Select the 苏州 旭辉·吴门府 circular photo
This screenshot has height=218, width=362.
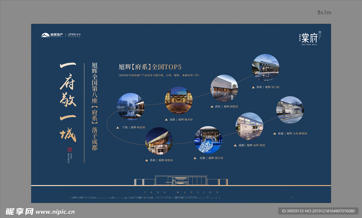click(x=265, y=68)
